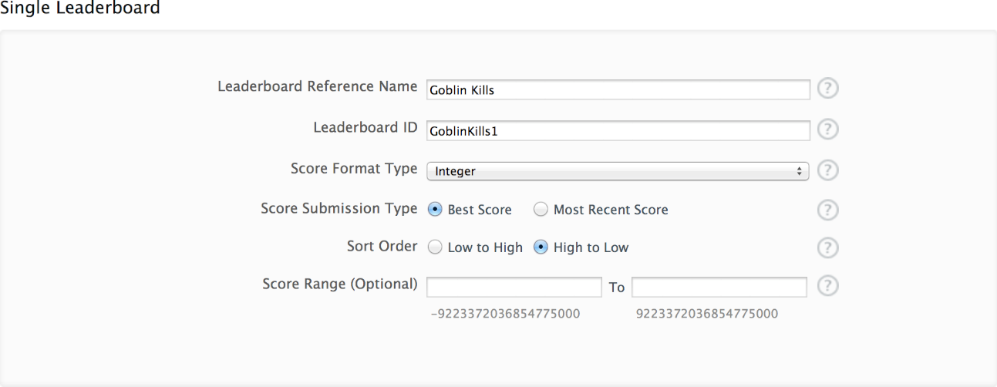Screen dimensions: 997x387
Task: Click the Leaderboard Reference Name label
Action: (317, 86)
